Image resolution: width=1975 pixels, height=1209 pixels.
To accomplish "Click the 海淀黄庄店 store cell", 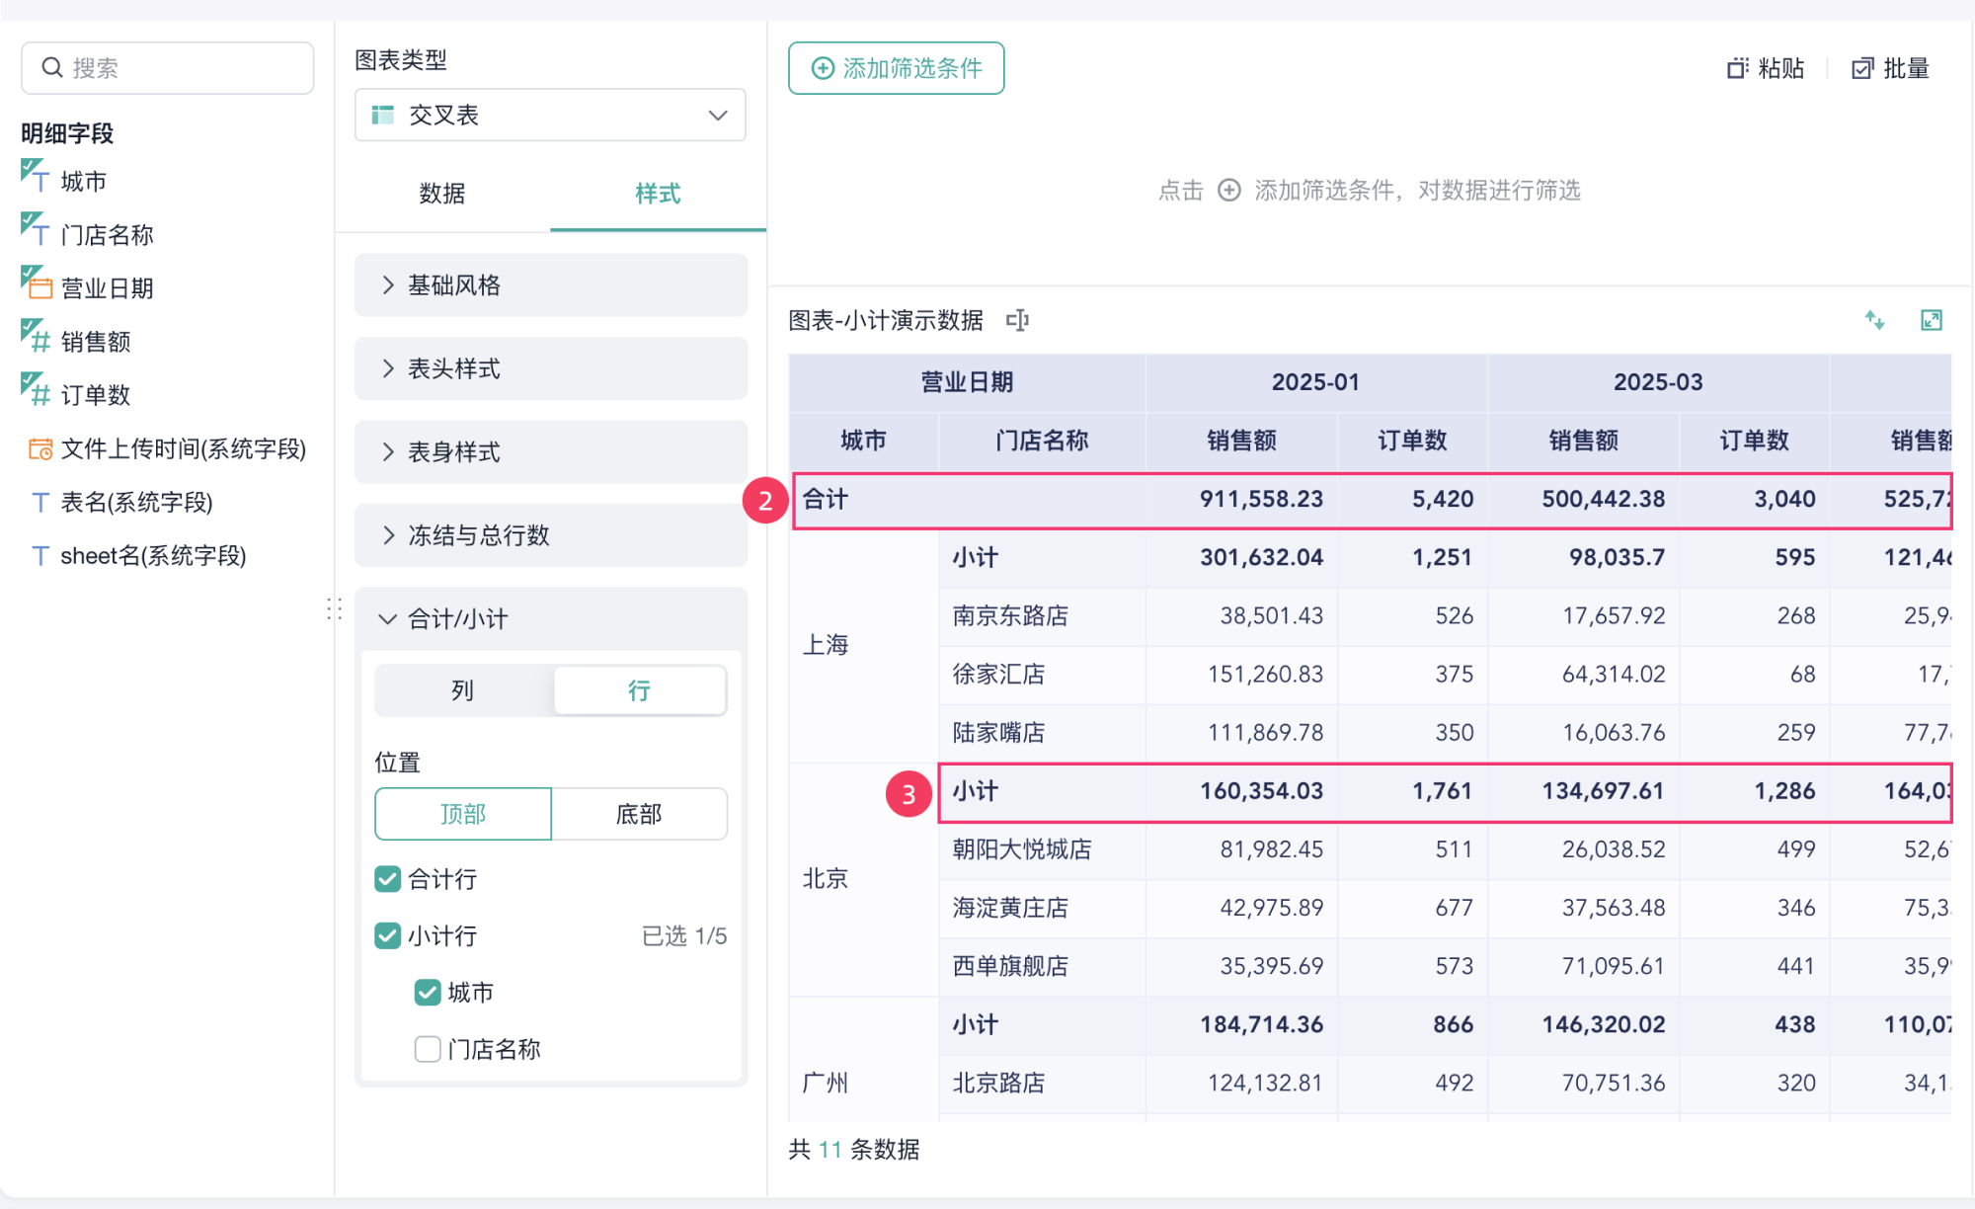I will coord(1042,908).
